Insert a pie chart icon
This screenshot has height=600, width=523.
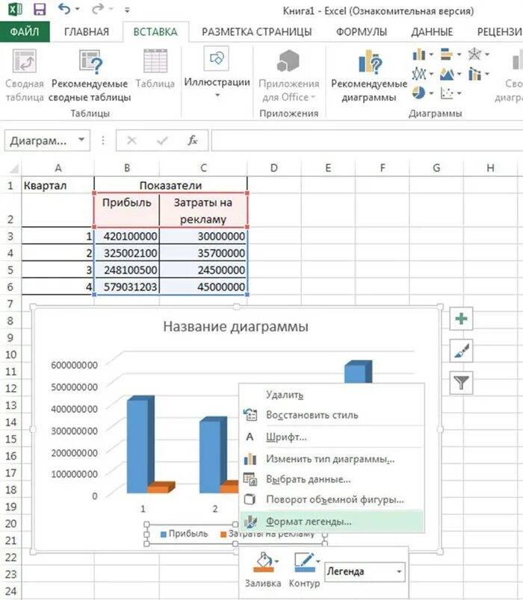pos(419,93)
